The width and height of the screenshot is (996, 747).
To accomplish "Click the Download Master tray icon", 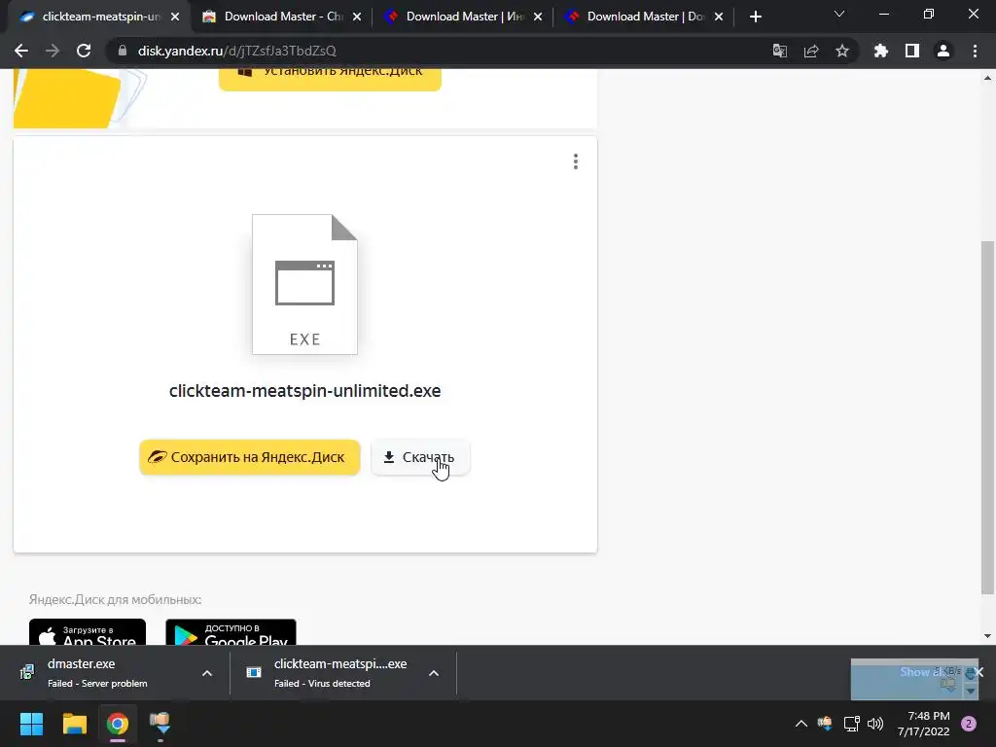I will [825, 724].
